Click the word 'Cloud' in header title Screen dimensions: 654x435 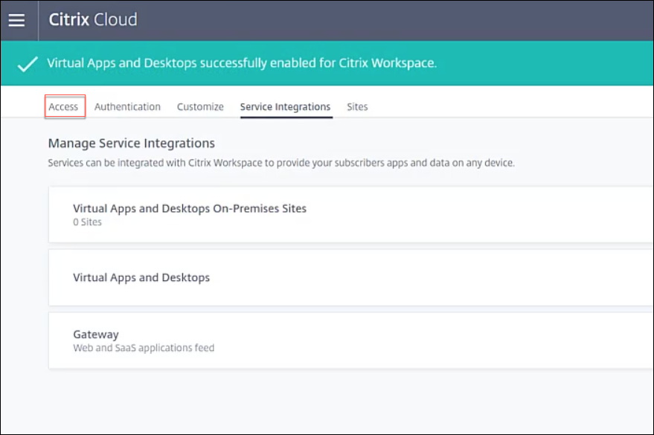coord(115,20)
